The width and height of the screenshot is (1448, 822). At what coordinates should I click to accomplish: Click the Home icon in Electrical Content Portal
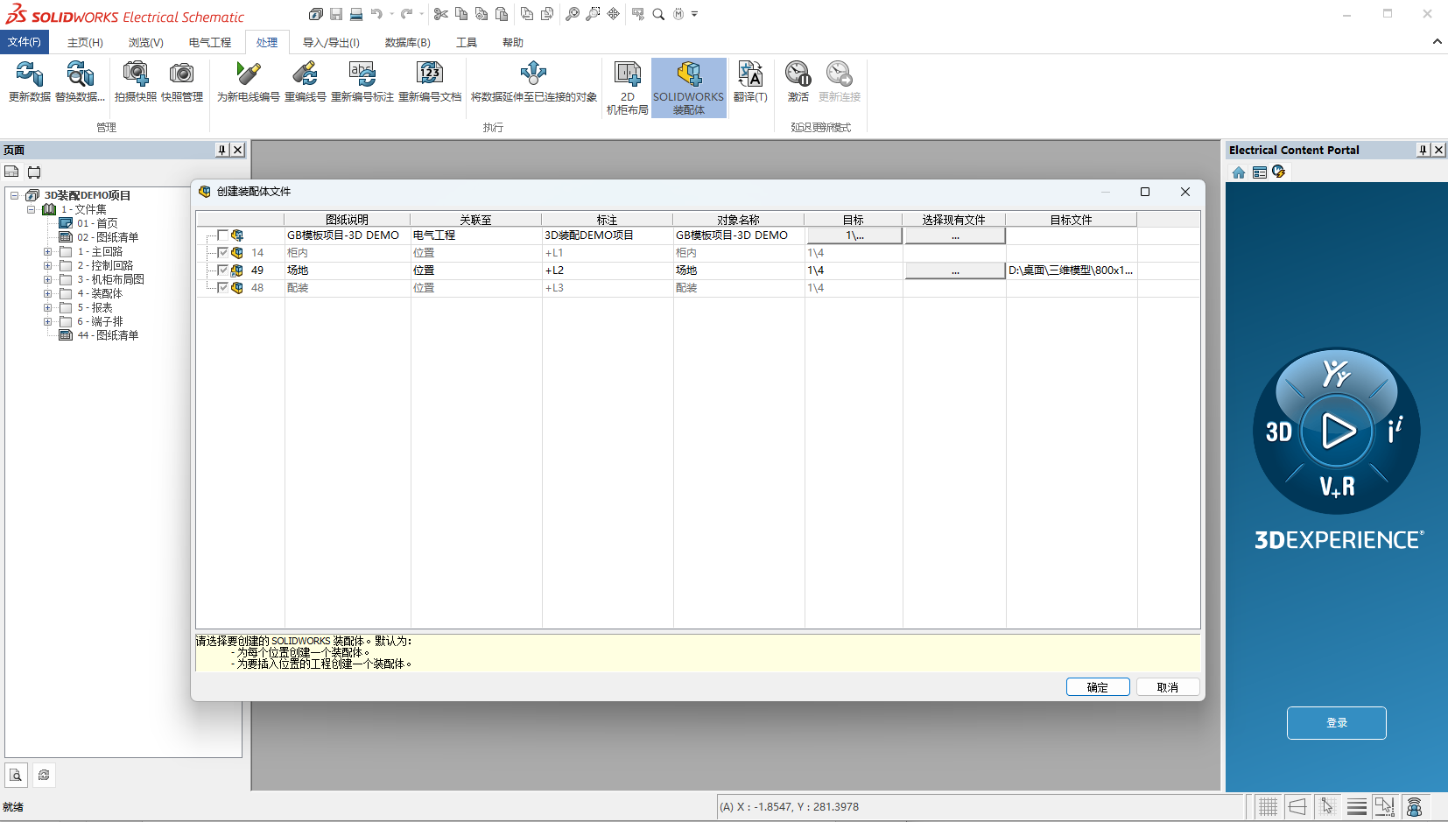[x=1239, y=172]
